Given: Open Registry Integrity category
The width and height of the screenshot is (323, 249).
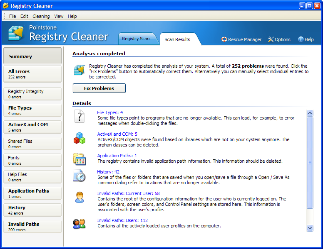Looking at the screenshot, I should pyautogui.click(x=32, y=94).
